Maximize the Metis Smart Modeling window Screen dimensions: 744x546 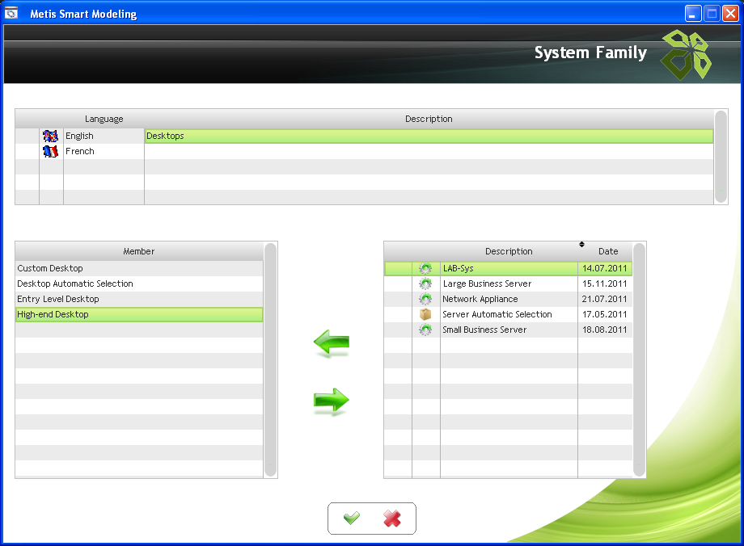[712, 13]
